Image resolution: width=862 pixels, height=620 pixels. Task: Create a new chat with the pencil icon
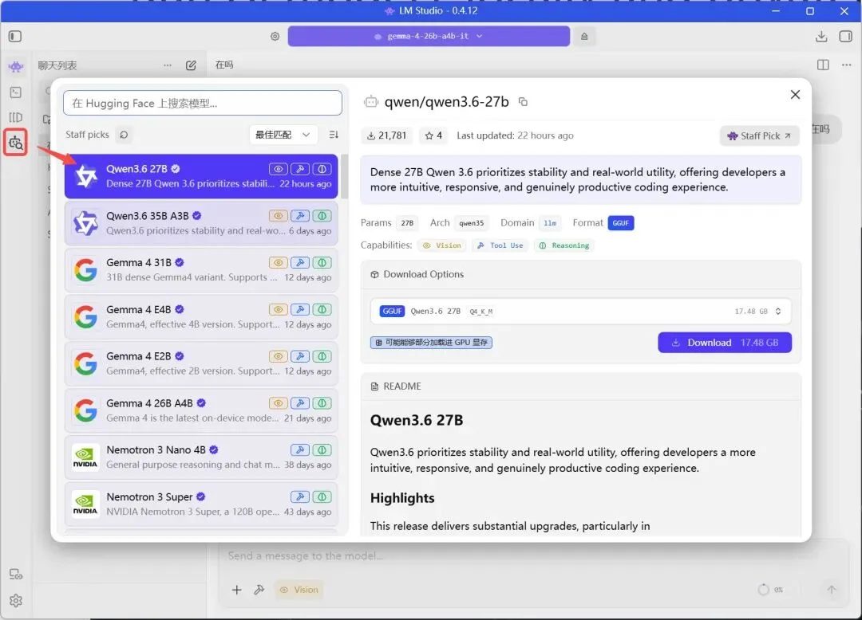191,65
